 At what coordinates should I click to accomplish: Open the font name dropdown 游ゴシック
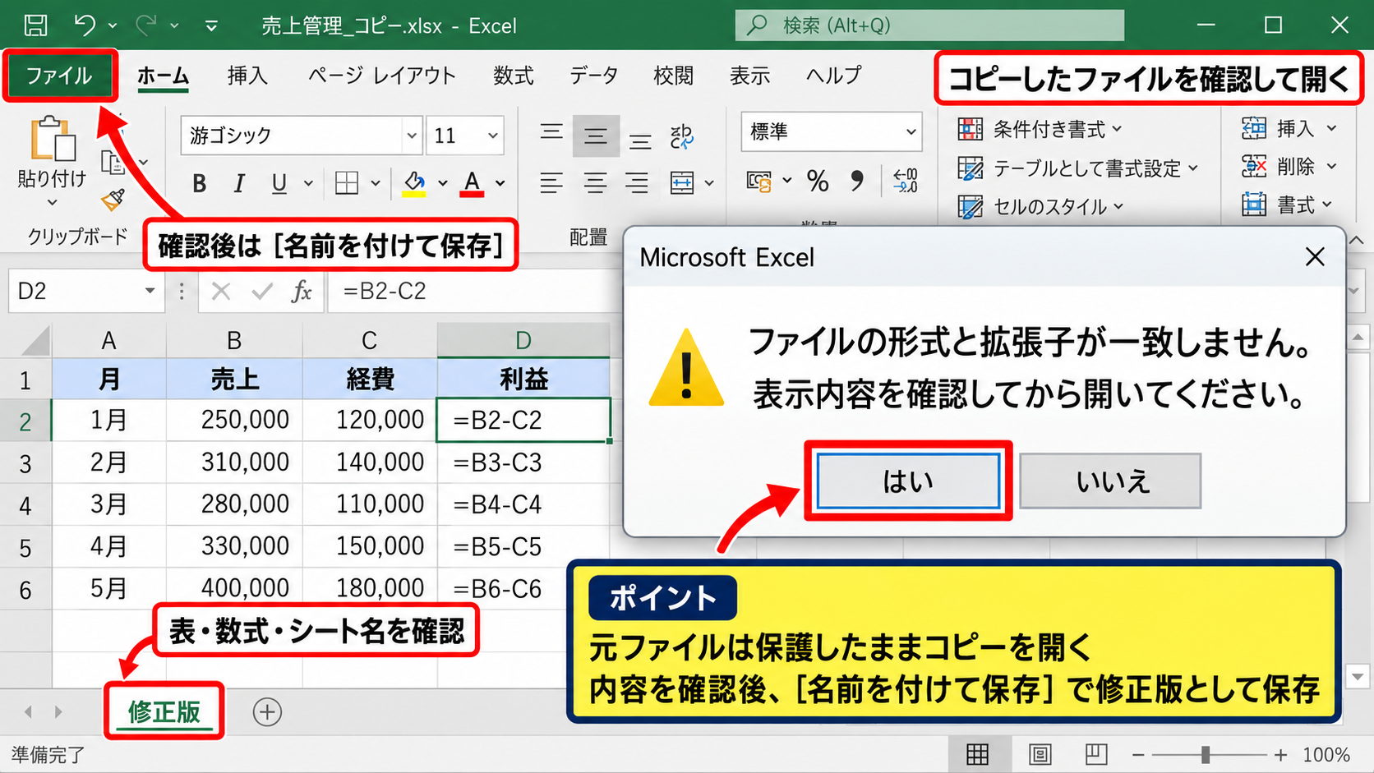tap(412, 135)
